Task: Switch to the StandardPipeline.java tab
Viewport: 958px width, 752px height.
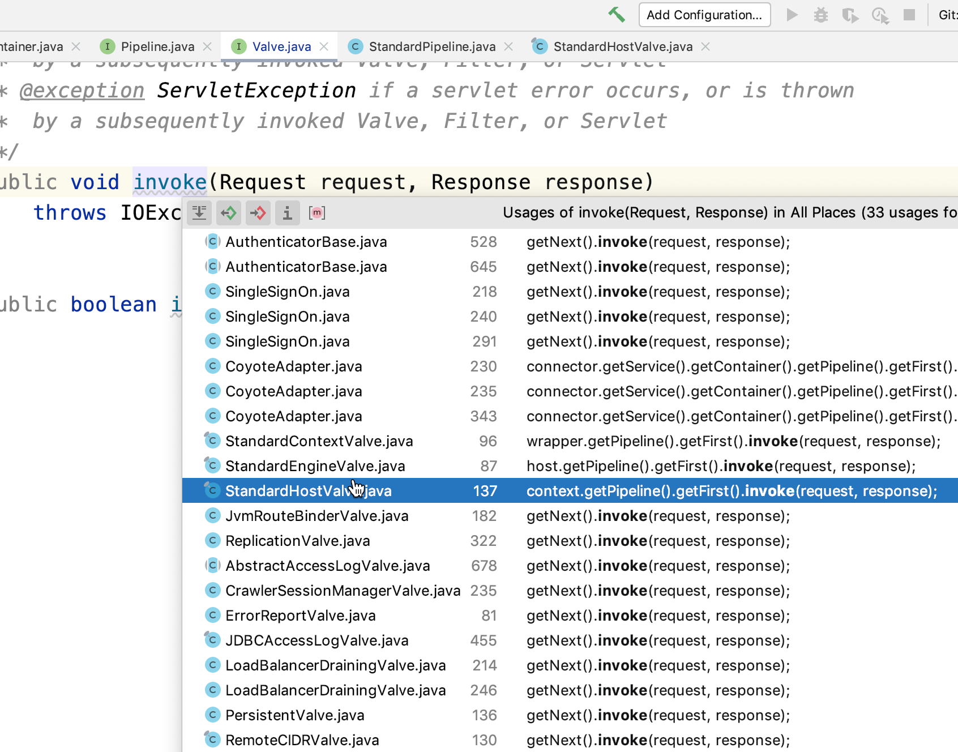Action: pos(431,46)
